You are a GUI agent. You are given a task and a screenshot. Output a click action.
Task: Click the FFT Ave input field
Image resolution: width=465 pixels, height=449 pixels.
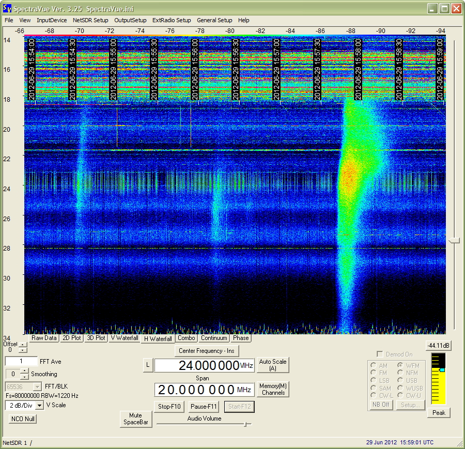click(21, 361)
